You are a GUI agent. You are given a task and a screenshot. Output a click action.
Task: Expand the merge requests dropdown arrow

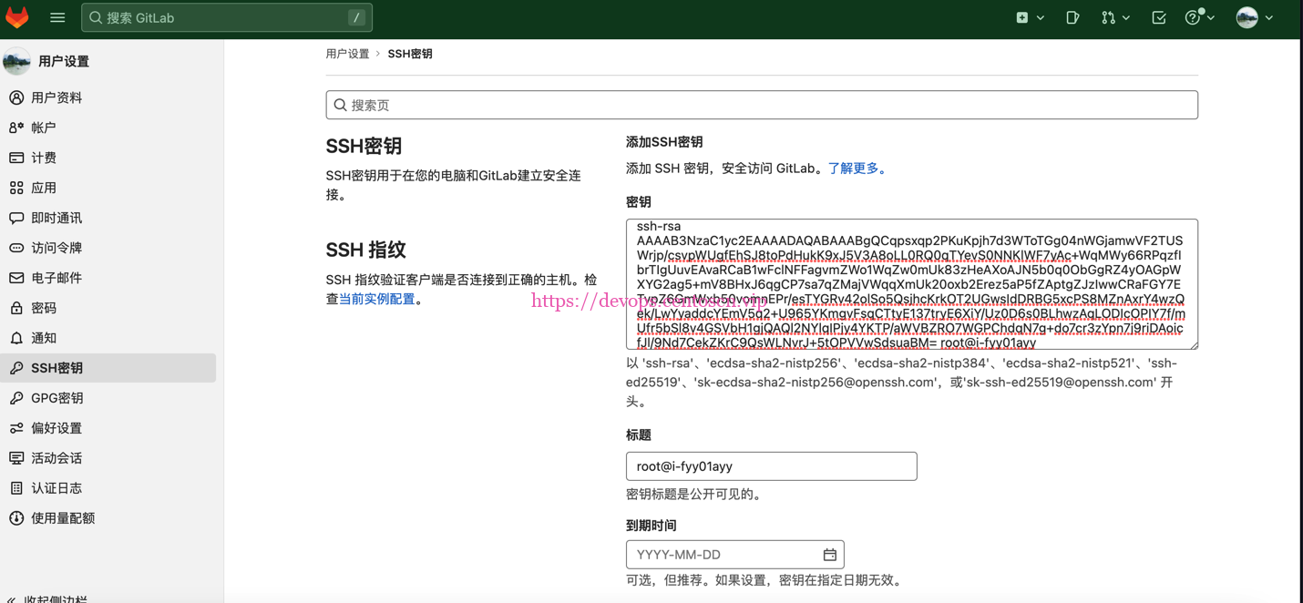click(x=1124, y=16)
